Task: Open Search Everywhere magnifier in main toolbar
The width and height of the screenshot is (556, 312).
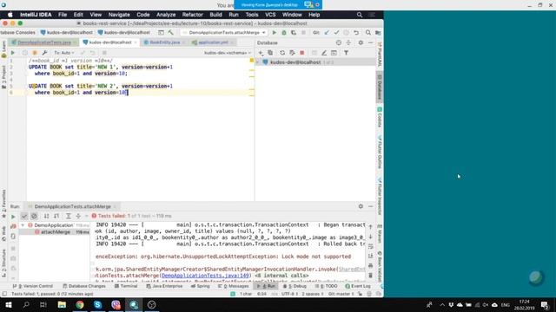Action: (x=368, y=33)
